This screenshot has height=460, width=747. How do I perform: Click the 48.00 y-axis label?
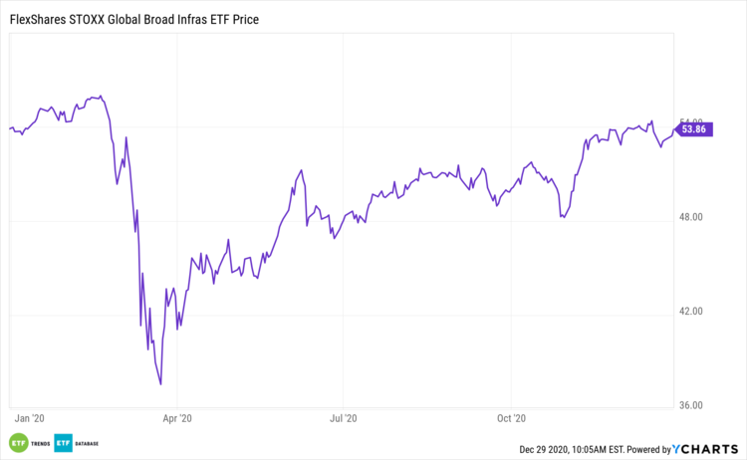coord(691,217)
